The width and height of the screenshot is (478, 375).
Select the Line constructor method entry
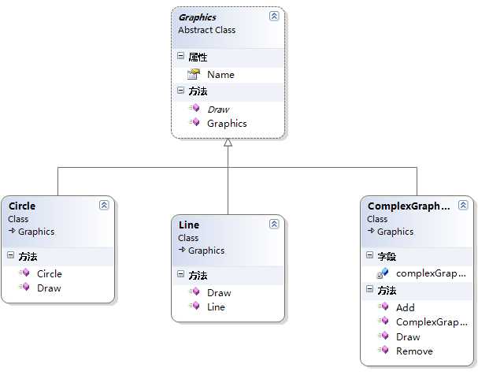pos(216,306)
